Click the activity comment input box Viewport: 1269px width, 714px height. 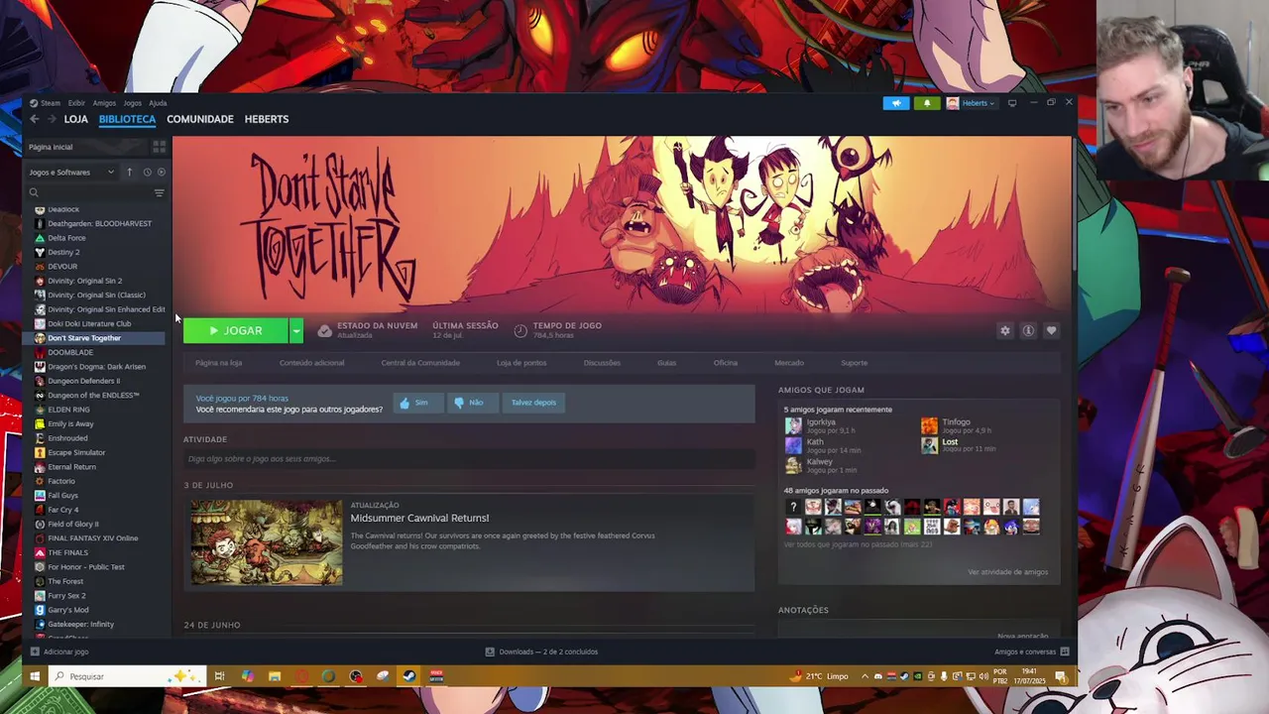click(x=468, y=459)
